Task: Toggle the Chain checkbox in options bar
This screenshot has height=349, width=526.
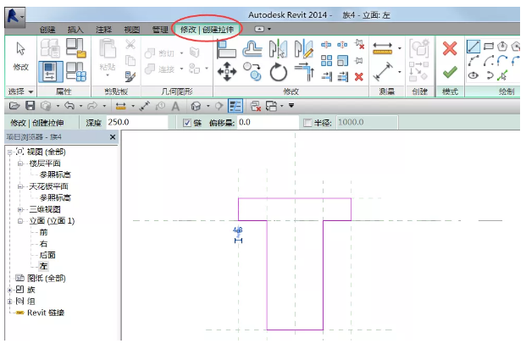Action: 187,123
